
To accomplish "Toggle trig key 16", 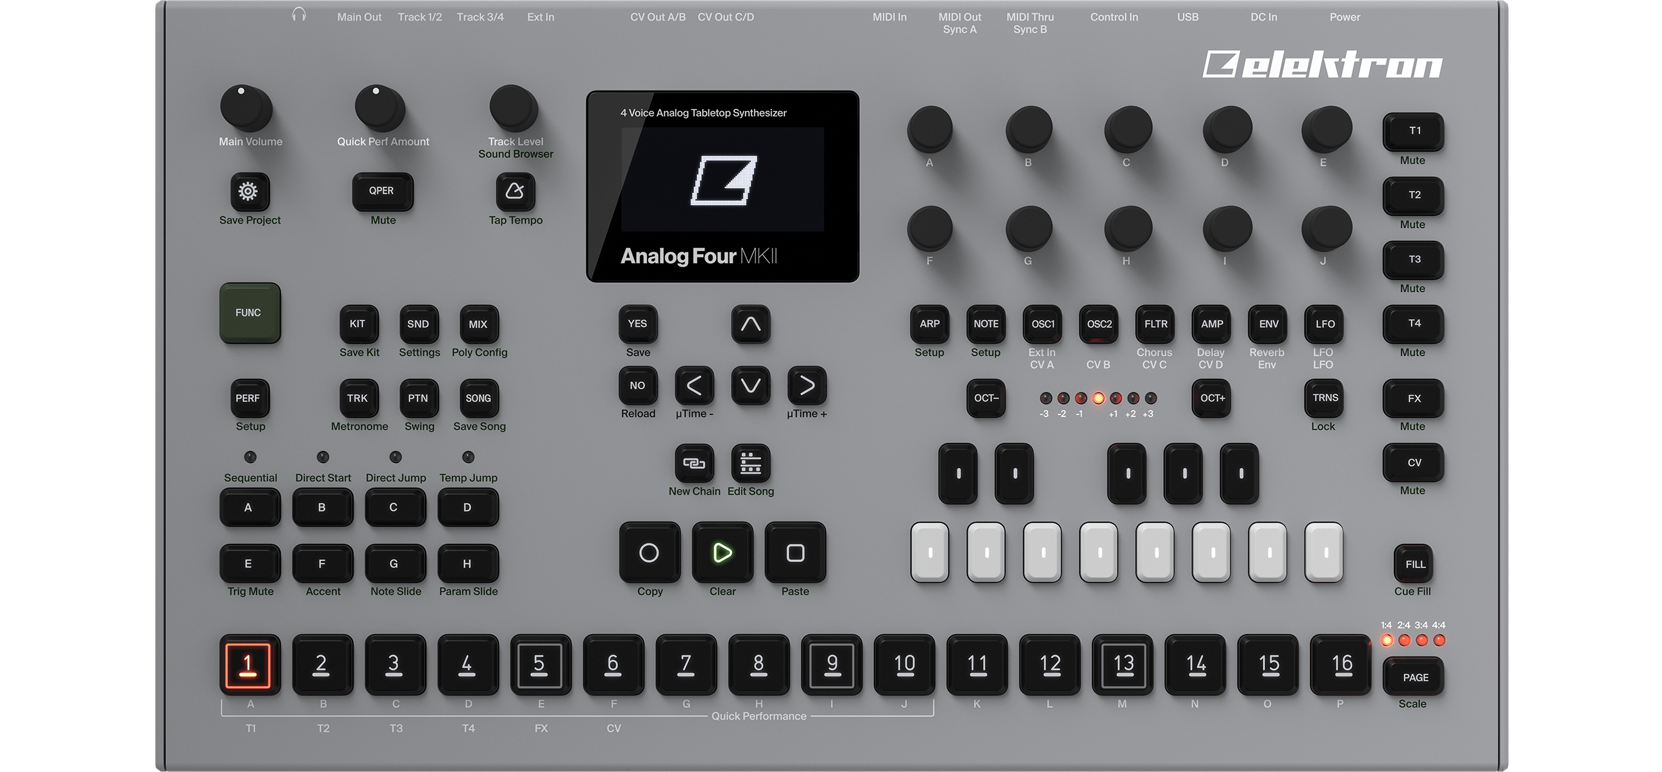I will coord(1341,665).
